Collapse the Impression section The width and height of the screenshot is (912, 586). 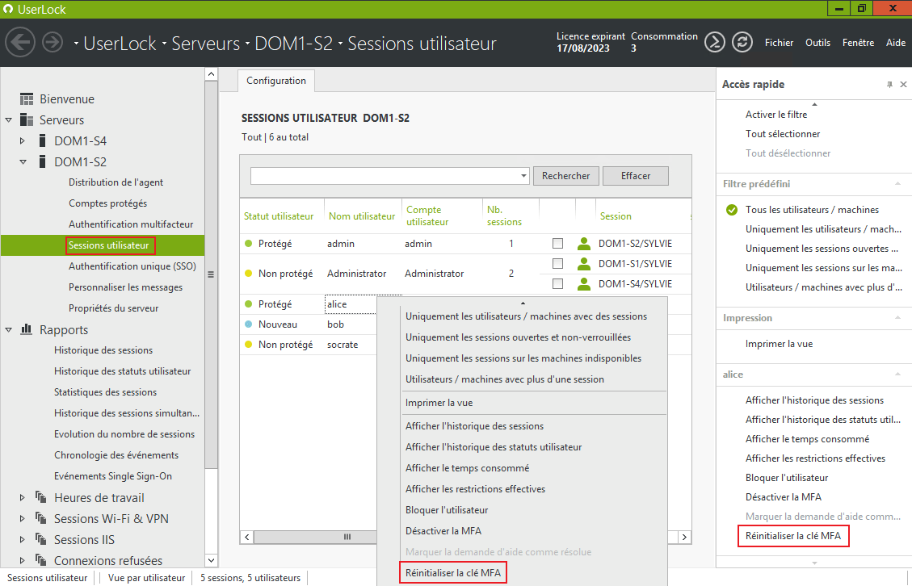[x=897, y=318]
